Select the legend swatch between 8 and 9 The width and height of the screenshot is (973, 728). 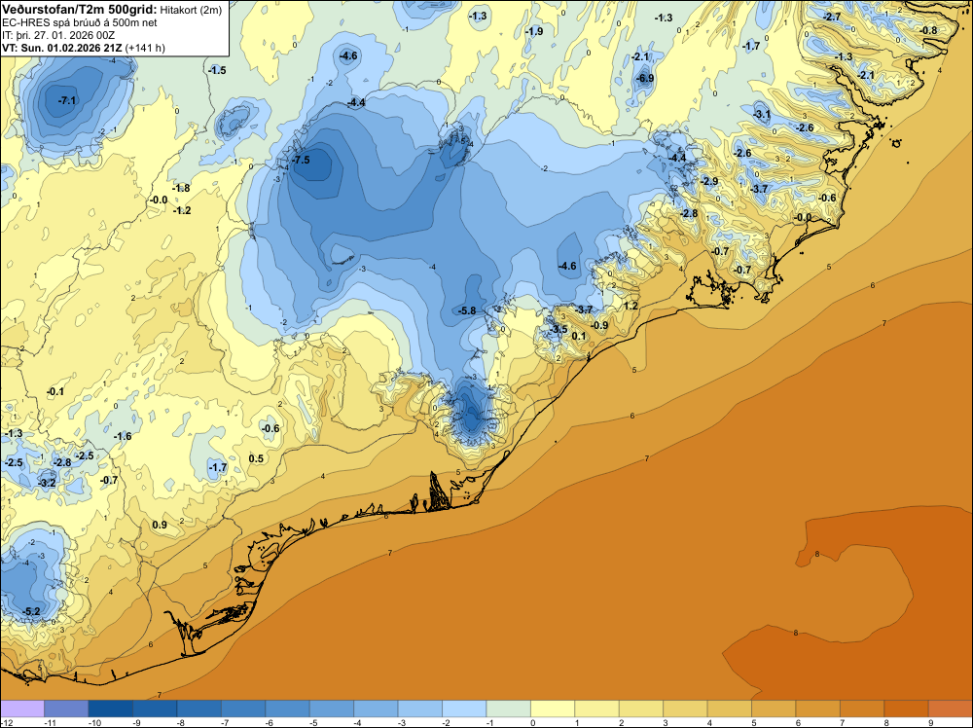coord(906,709)
